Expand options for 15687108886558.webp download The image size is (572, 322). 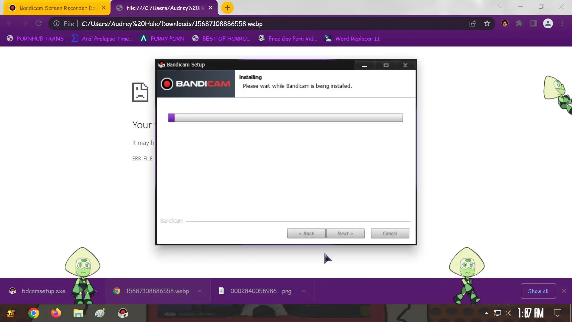pos(200,291)
